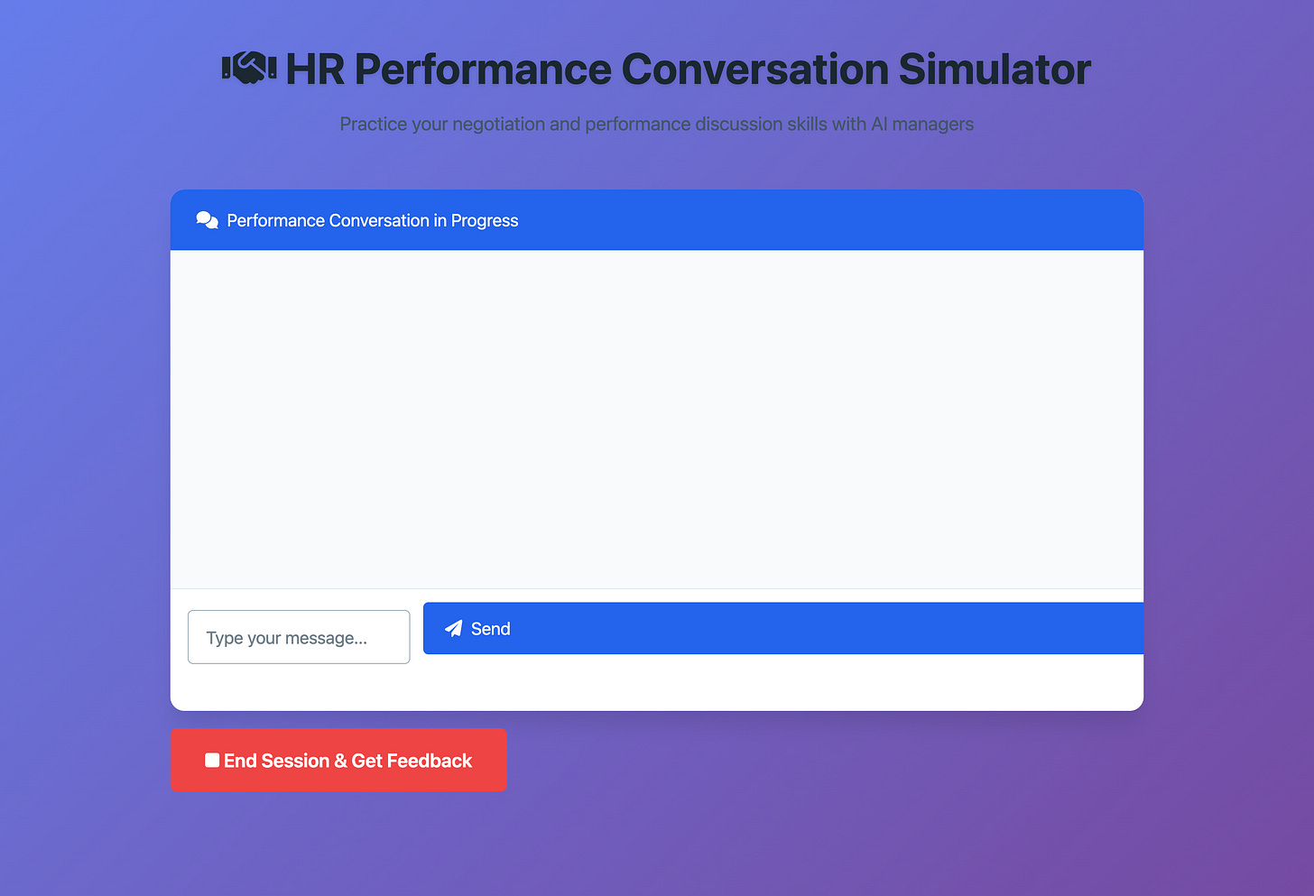Click inside the empty conversation message area
This screenshot has width=1314, height=896.
(657, 420)
